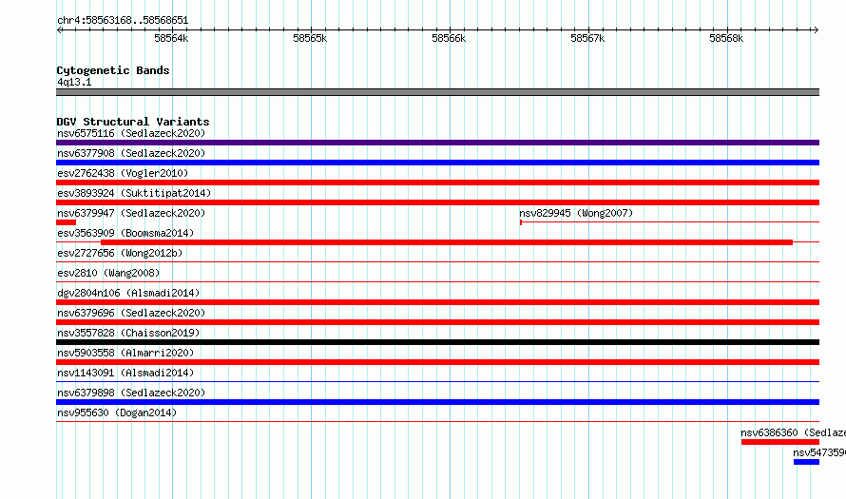Click the right arrowhead of the ruler
Viewport: 846px width, 499px height.
click(x=816, y=29)
